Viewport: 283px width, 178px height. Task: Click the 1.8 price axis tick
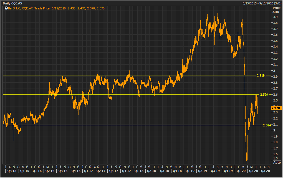(x=276, y=142)
